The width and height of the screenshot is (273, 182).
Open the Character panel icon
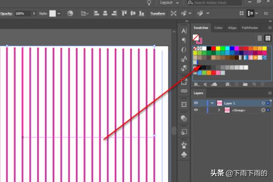click(184, 31)
